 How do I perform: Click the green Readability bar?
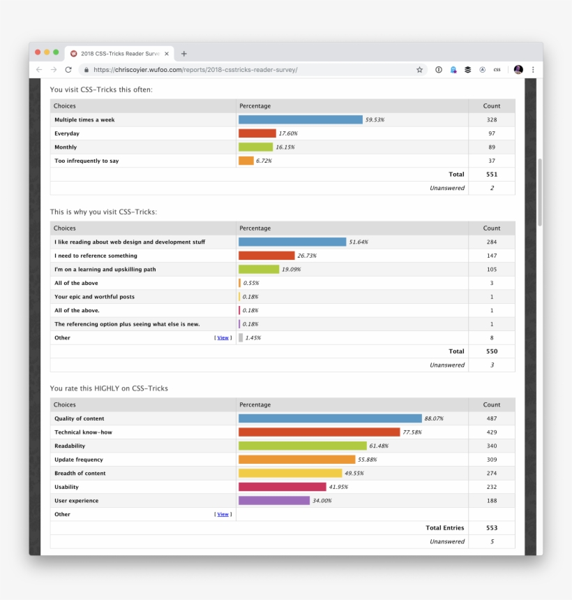click(303, 446)
